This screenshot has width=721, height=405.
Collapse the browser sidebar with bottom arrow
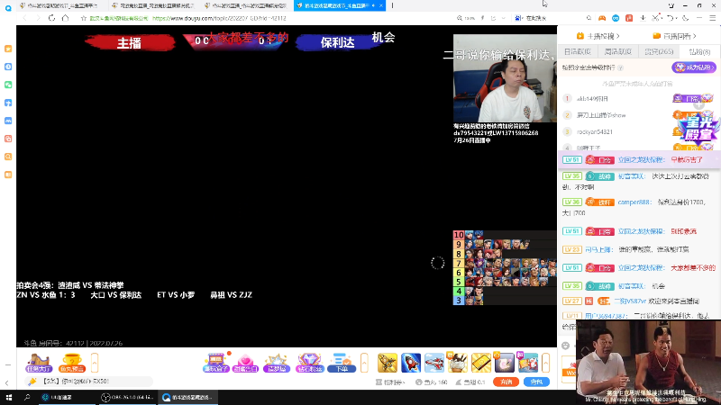[7, 382]
